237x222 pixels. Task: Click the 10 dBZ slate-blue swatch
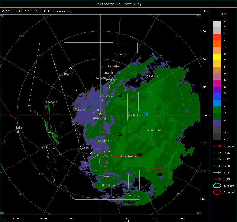[x=217, y=123]
